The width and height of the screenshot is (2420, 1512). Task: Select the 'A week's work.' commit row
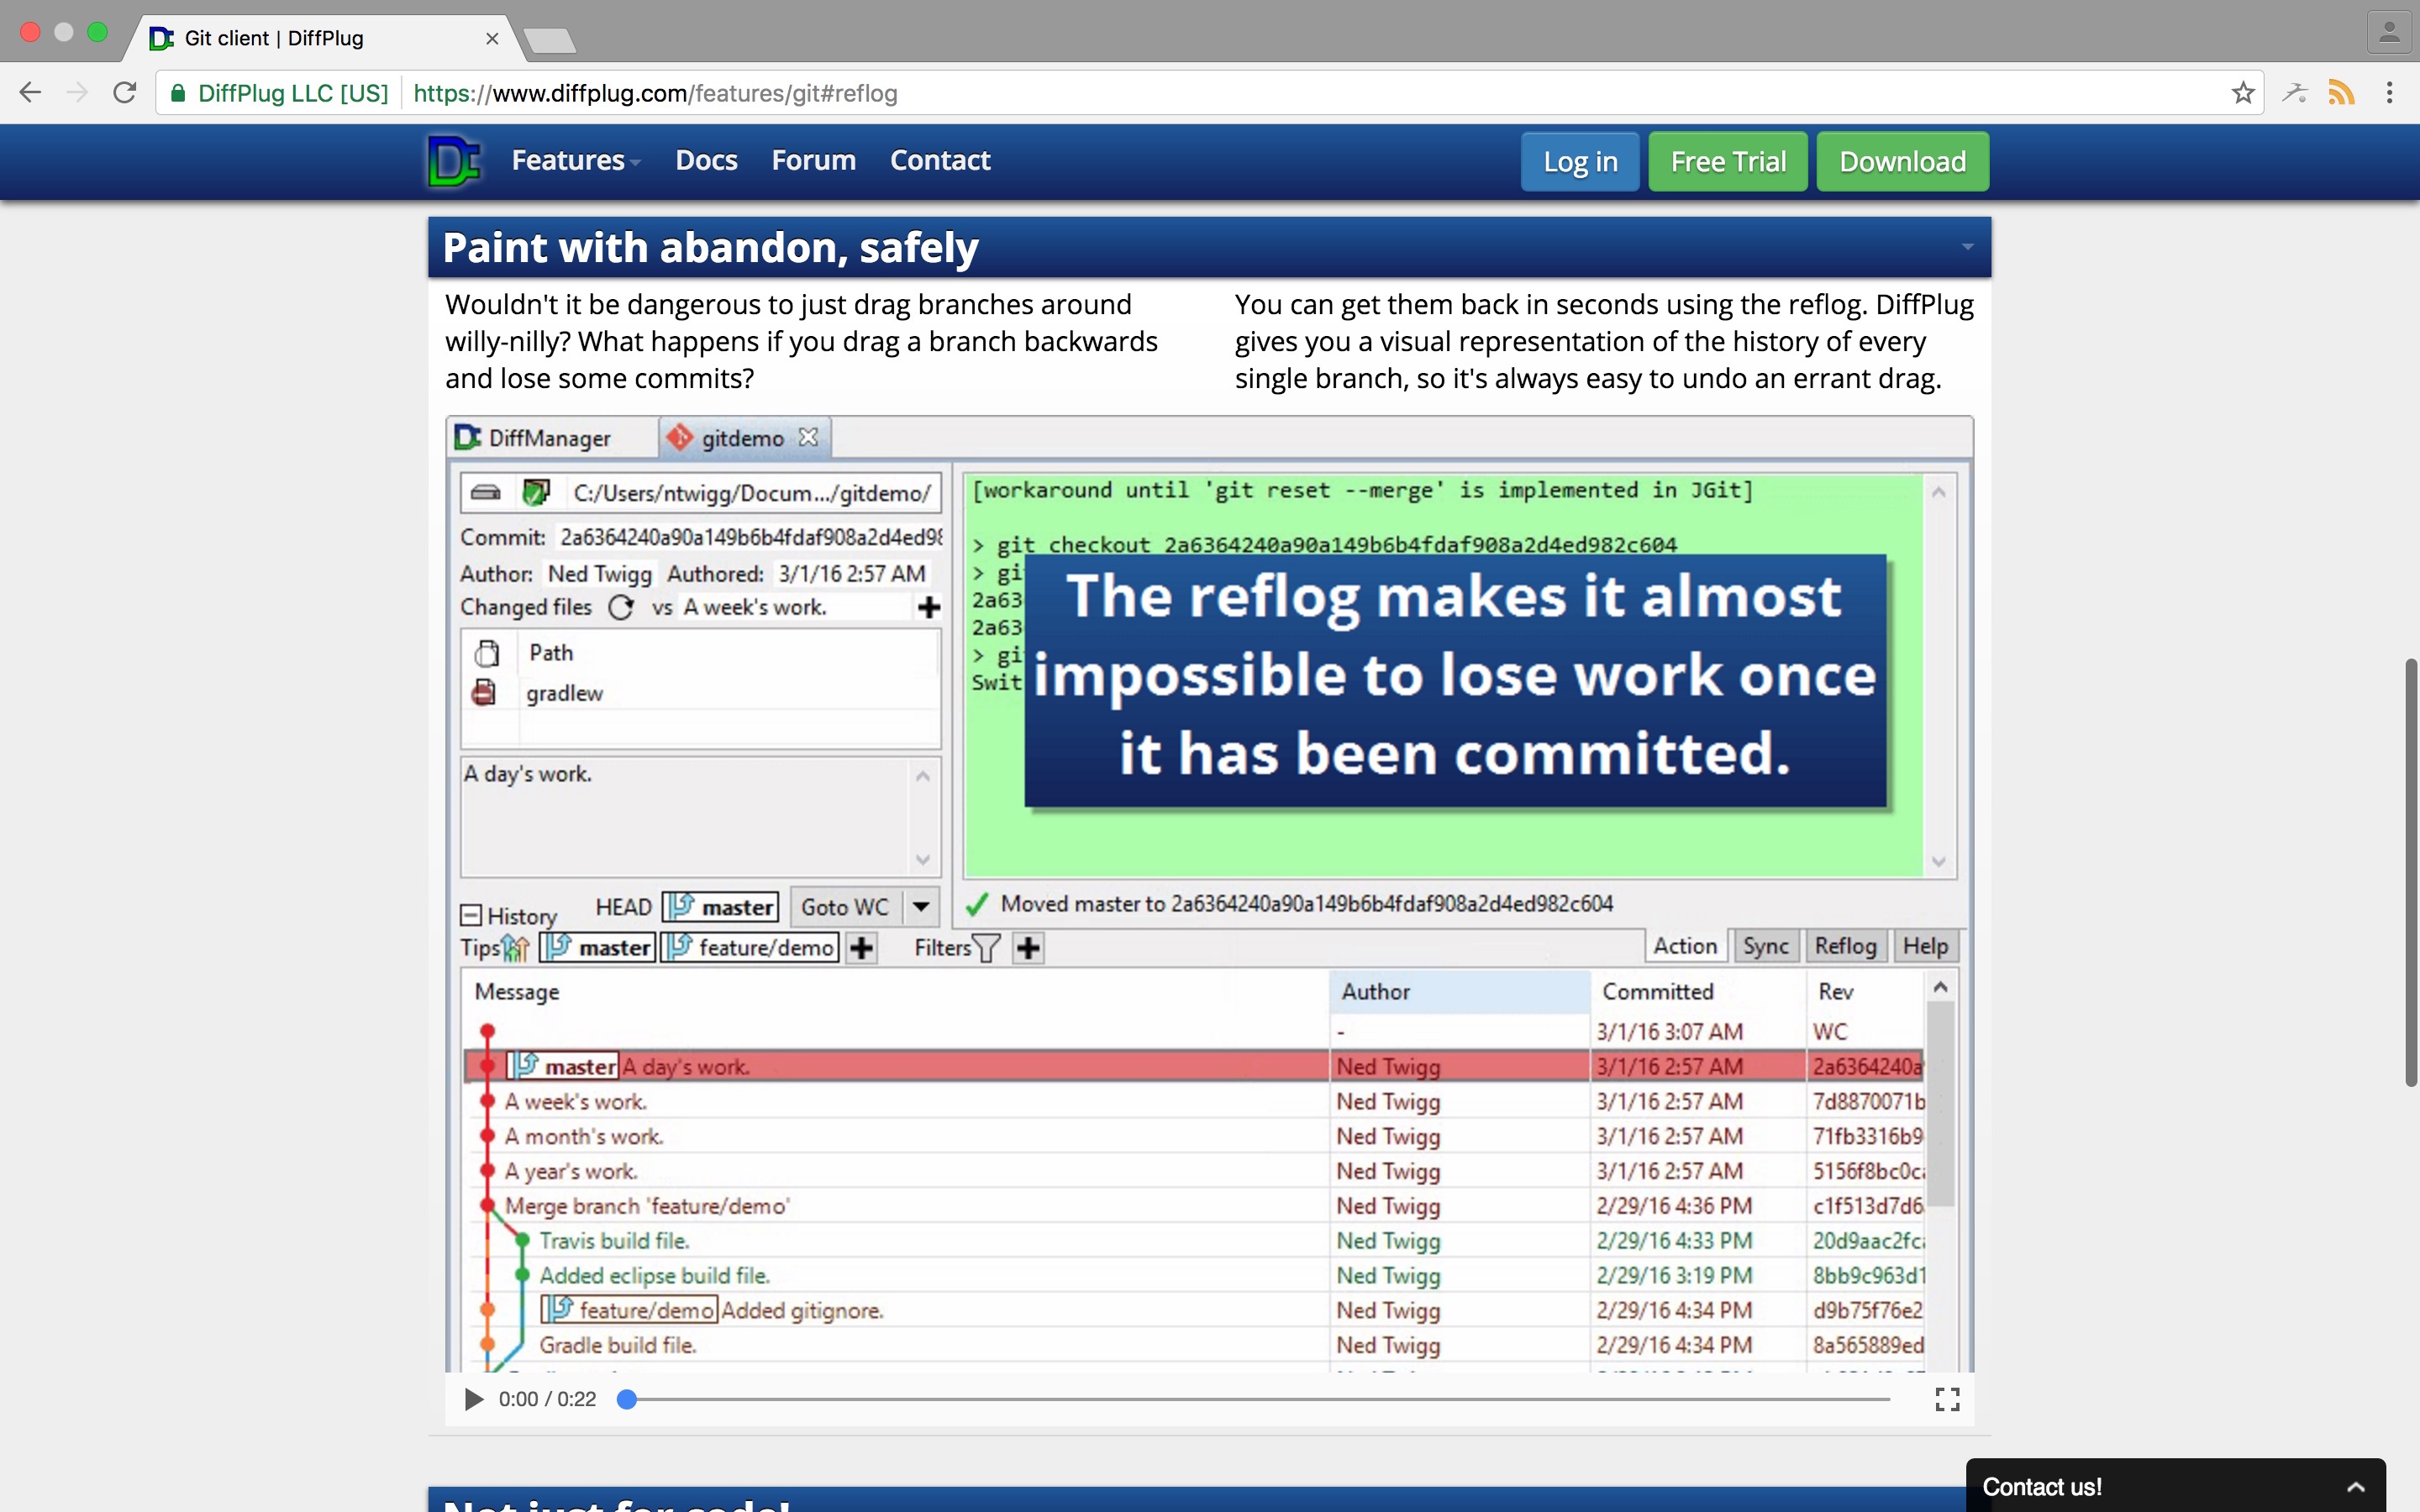pyautogui.click(x=1195, y=1102)
